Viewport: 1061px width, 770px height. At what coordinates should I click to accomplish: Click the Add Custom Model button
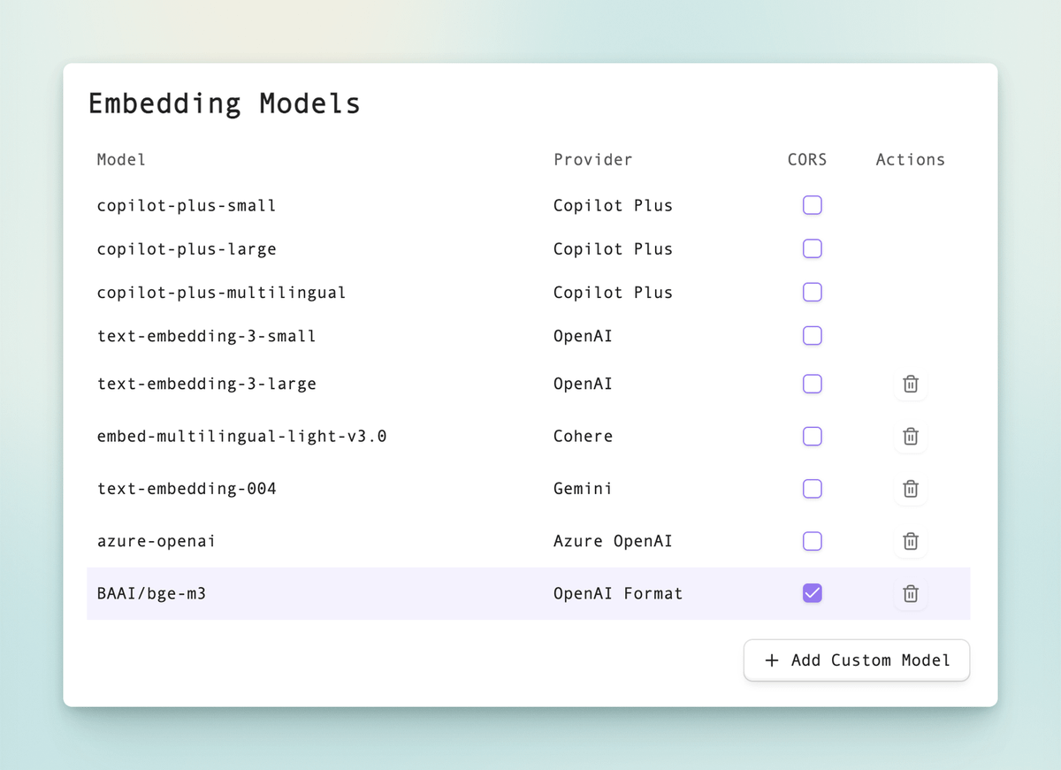point(857,660)
